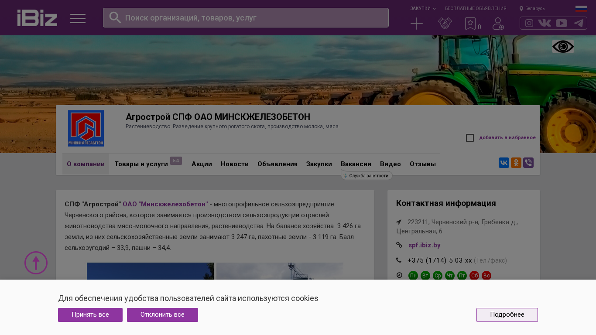Viewport: 596px width, 335px height.
Task: Switch language via Russian flag icon
Action: (x=581, y=9)
